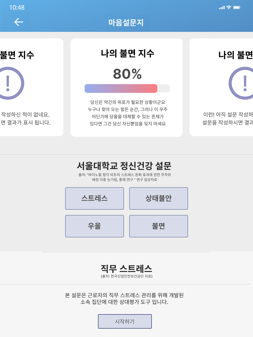Tap the 80% score text
The image size is (253, 337).
(127, 74)
